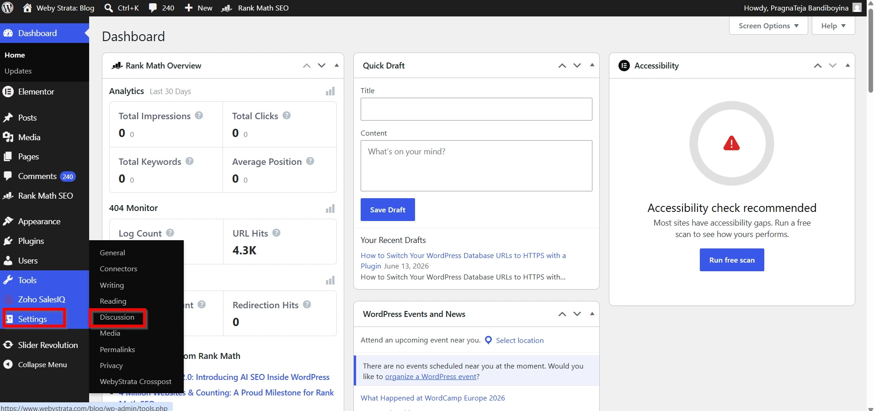The image size is (874, 411).
Task: Move Rank Math Overview widget up
Action: [x=307, y=65]
